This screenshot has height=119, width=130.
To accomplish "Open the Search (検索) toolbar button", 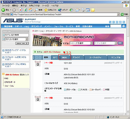I will [38, 10].
